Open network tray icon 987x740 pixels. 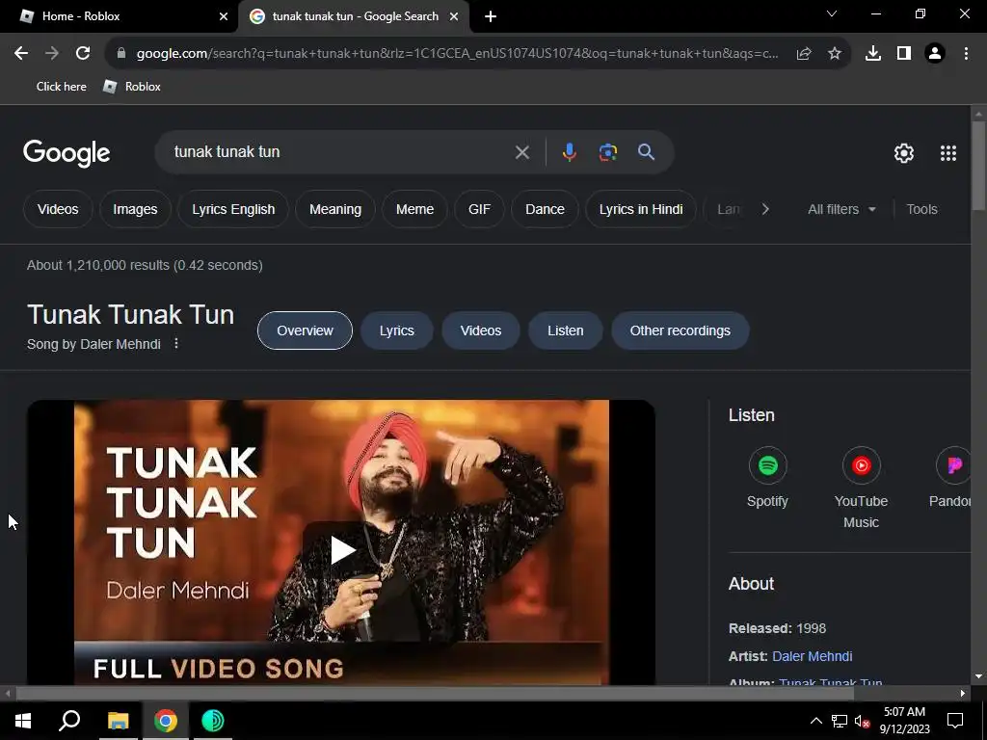[840, 721]
